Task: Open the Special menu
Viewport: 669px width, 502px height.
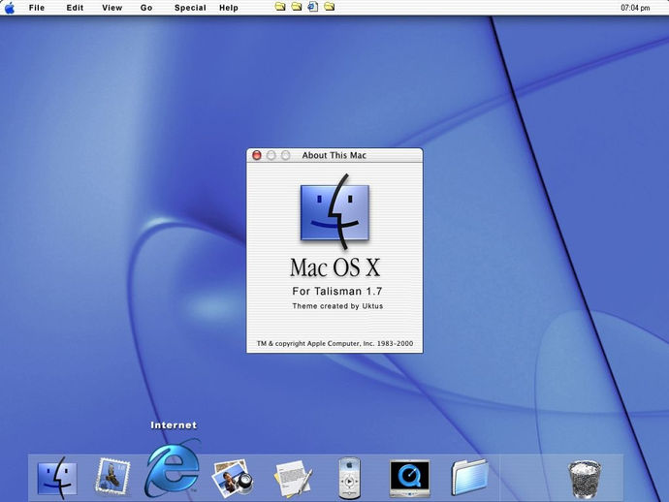Action: coord(190,8)
